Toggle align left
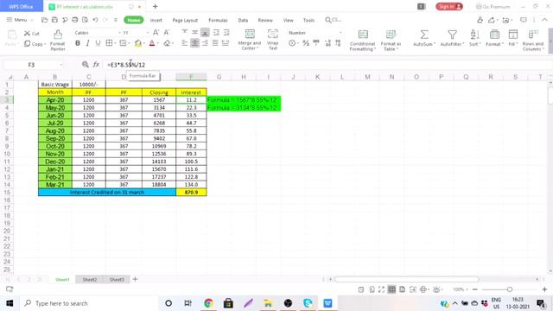553x311 pixels. [184, 43]
